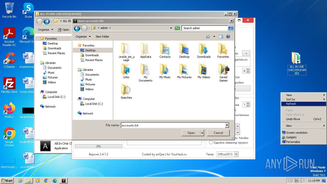
Task: Click the refresh icon beside address bar
Action: [x=177, y=28]
